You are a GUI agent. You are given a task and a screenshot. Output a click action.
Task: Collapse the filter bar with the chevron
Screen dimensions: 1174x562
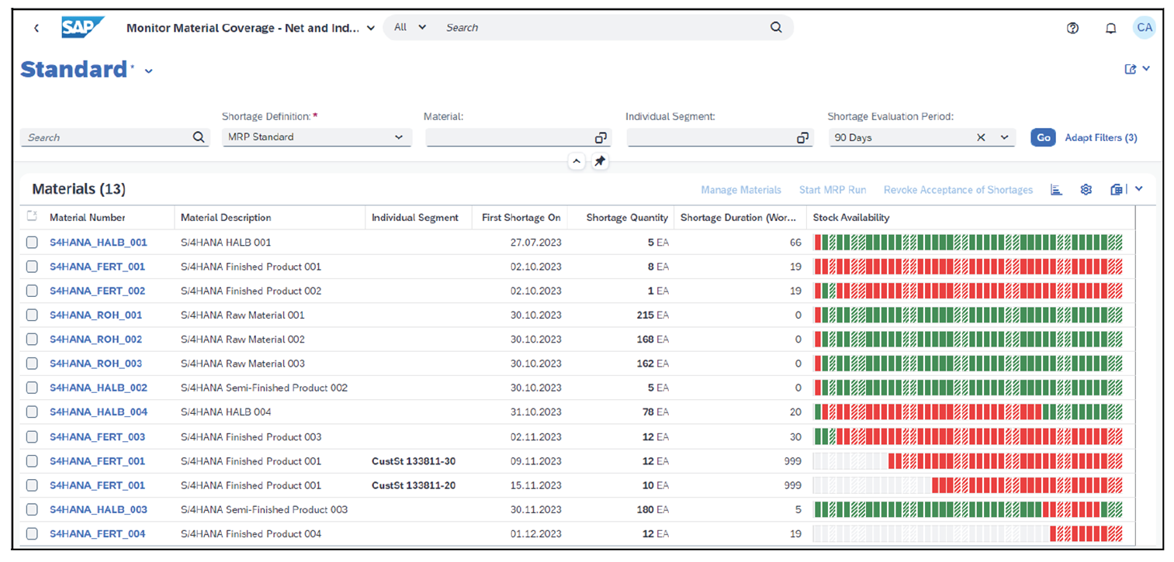pyautogui.click(x=577, y=160)
